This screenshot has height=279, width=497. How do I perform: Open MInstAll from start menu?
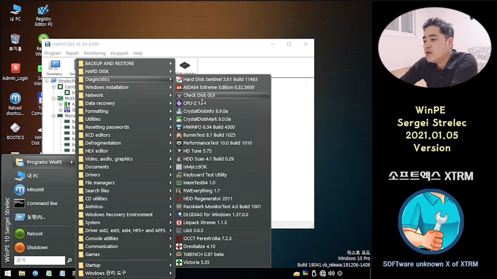[44, 190]
